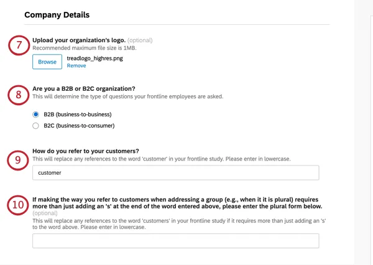
Task: Click the circled step number 8
Action: pos(17,96)
